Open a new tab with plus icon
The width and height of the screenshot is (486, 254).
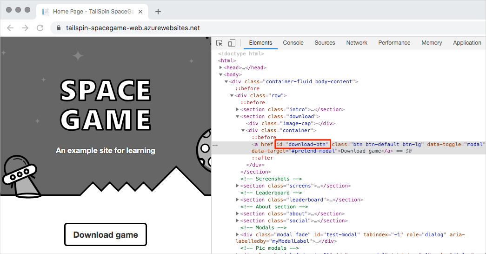tap(158, 12)
